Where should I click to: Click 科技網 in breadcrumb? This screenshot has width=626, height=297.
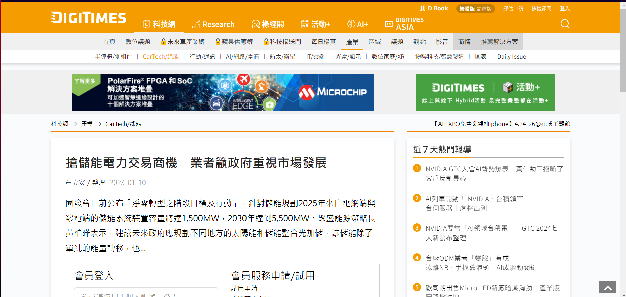[59, 124]
